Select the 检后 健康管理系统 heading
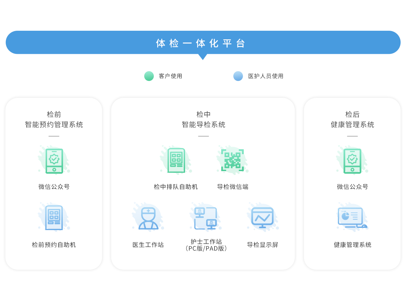 pos(352,119)
